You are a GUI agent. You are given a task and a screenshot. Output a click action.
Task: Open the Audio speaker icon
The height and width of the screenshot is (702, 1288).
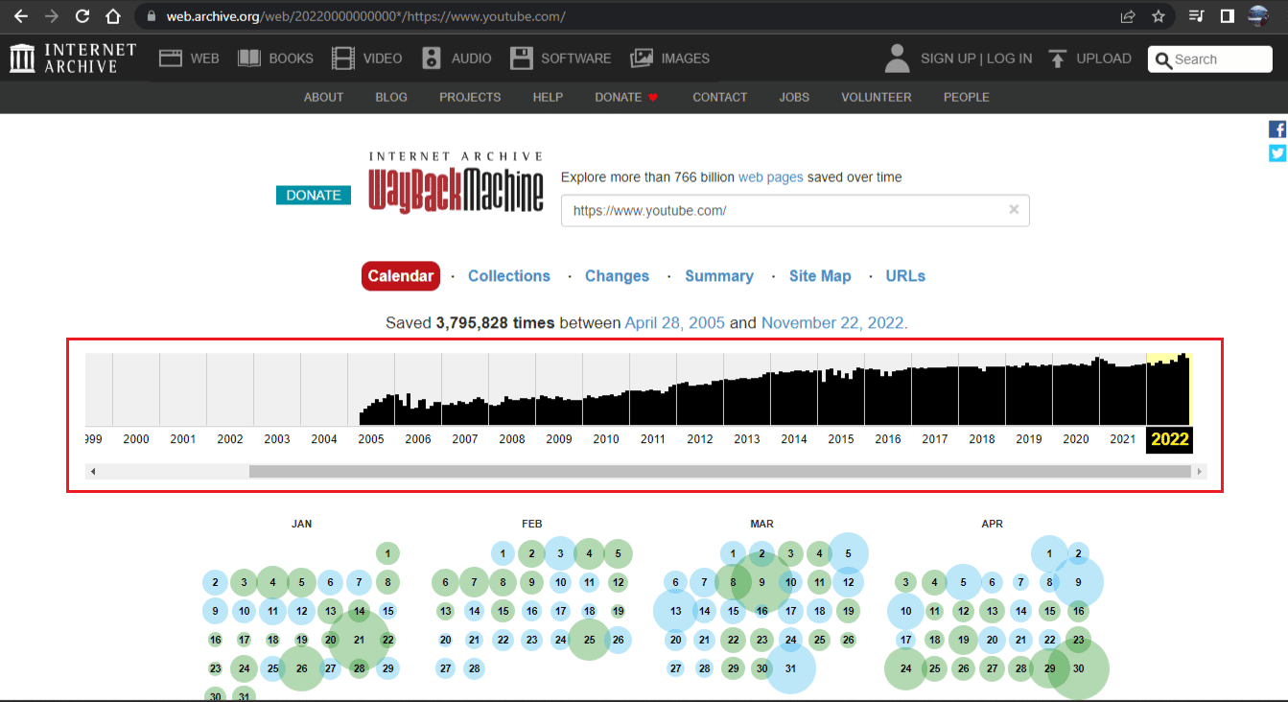(432, 58)
